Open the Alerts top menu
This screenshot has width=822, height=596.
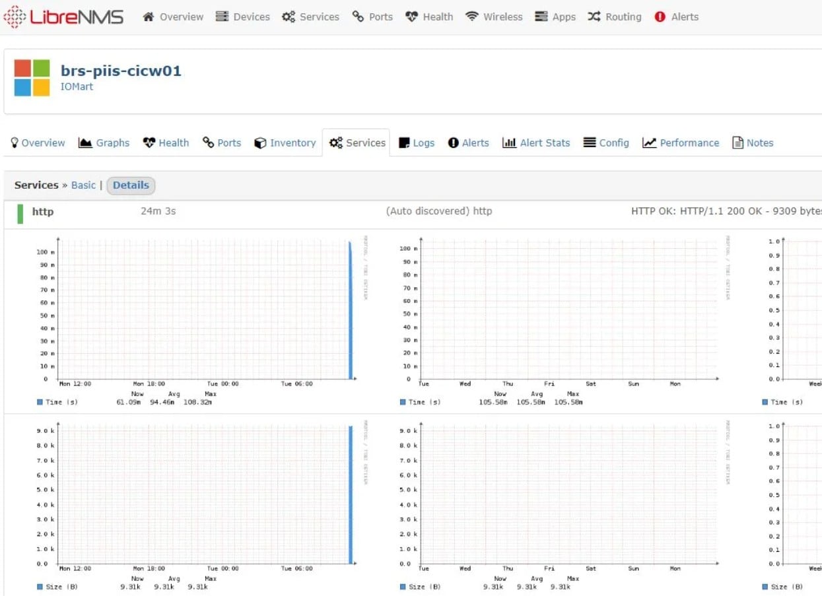click(x=676, y=17)
